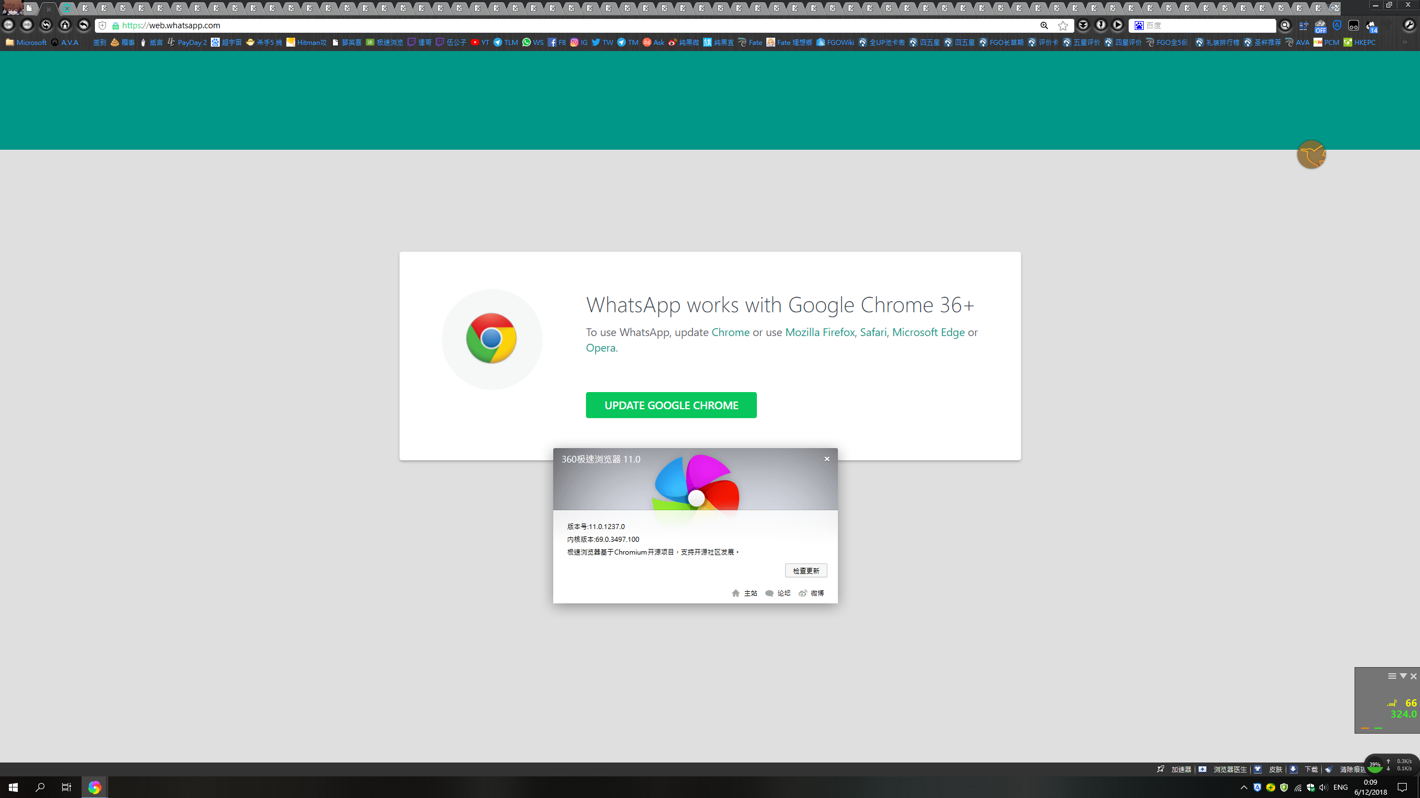This screenshot has width=1420, height=798.
Task: Click the browser wrench settings icon
Action: click(x=1409, y=26)
